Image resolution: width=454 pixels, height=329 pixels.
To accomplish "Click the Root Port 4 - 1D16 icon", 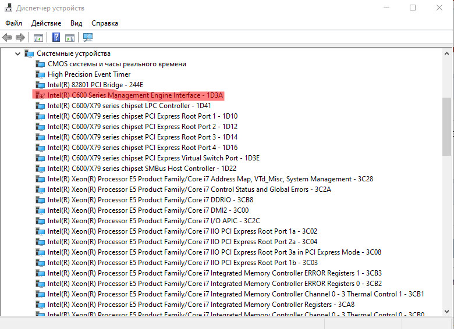I will coord(40,148).
